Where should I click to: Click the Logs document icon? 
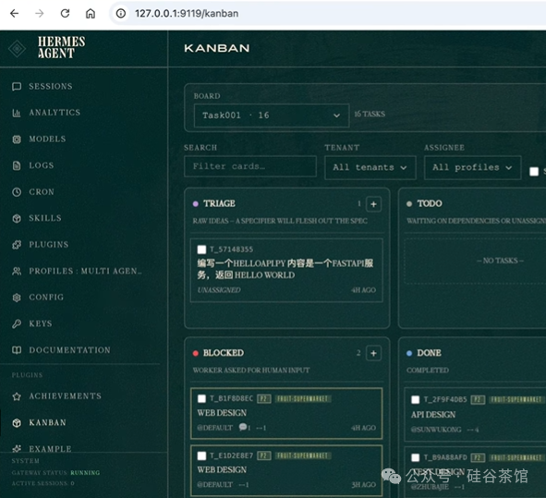[17, 165]
